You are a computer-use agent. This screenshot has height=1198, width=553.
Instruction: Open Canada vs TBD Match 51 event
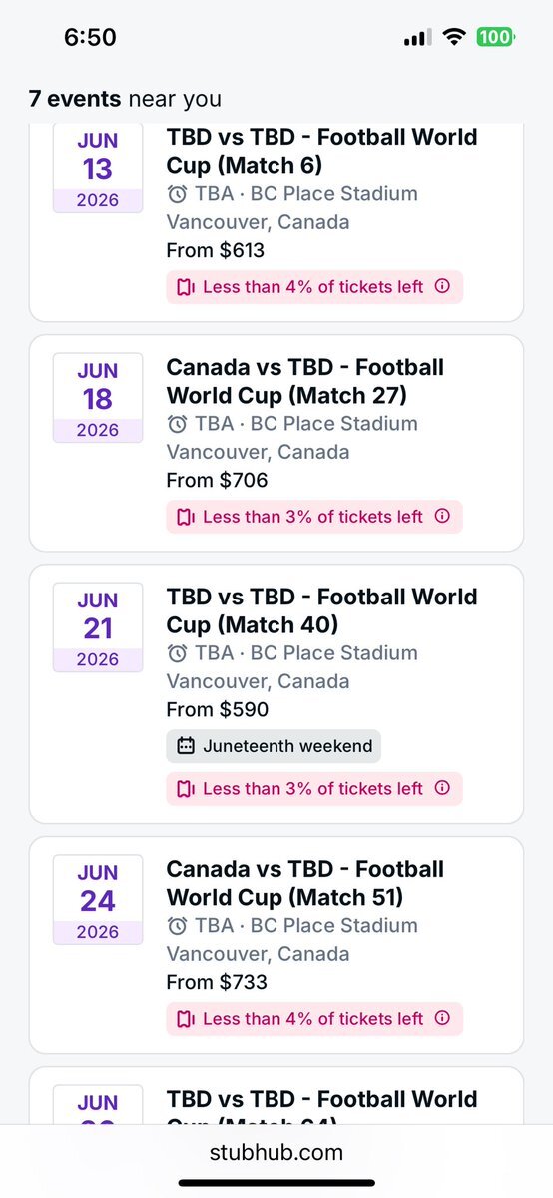pyautogui.click(x=276, y=945)
